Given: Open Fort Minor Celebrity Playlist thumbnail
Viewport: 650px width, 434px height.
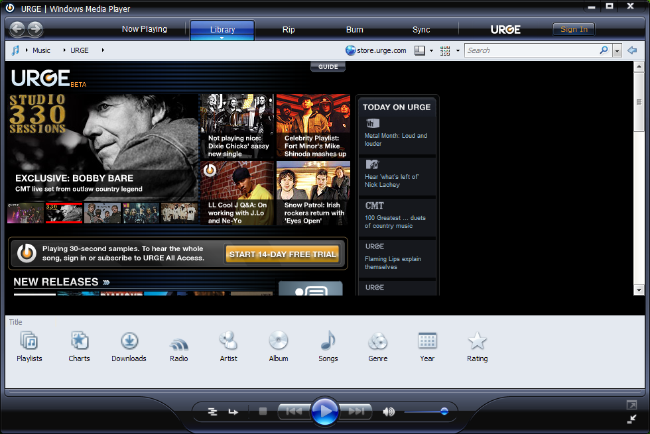Looking at the screenshot, I should (x=313, y=127).
